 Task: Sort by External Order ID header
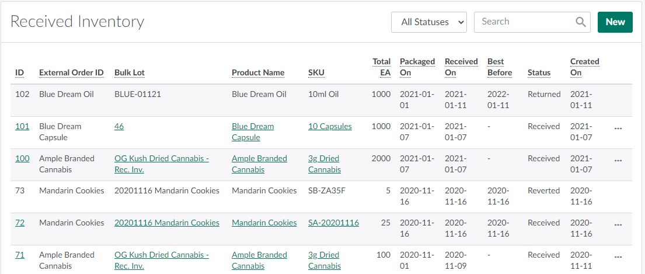[x=71, y=72]
